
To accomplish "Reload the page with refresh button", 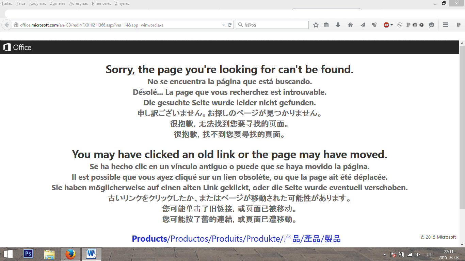I will (230, 25).
